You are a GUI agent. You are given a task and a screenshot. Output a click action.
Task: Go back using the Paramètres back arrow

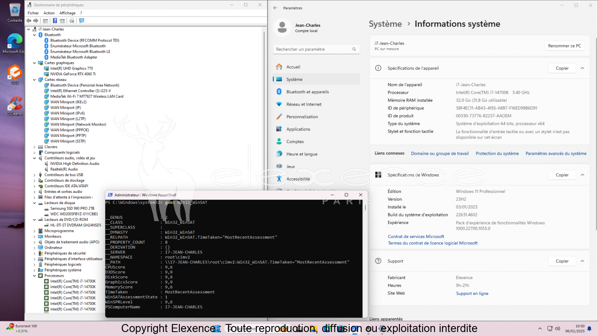tap(275, 8)
